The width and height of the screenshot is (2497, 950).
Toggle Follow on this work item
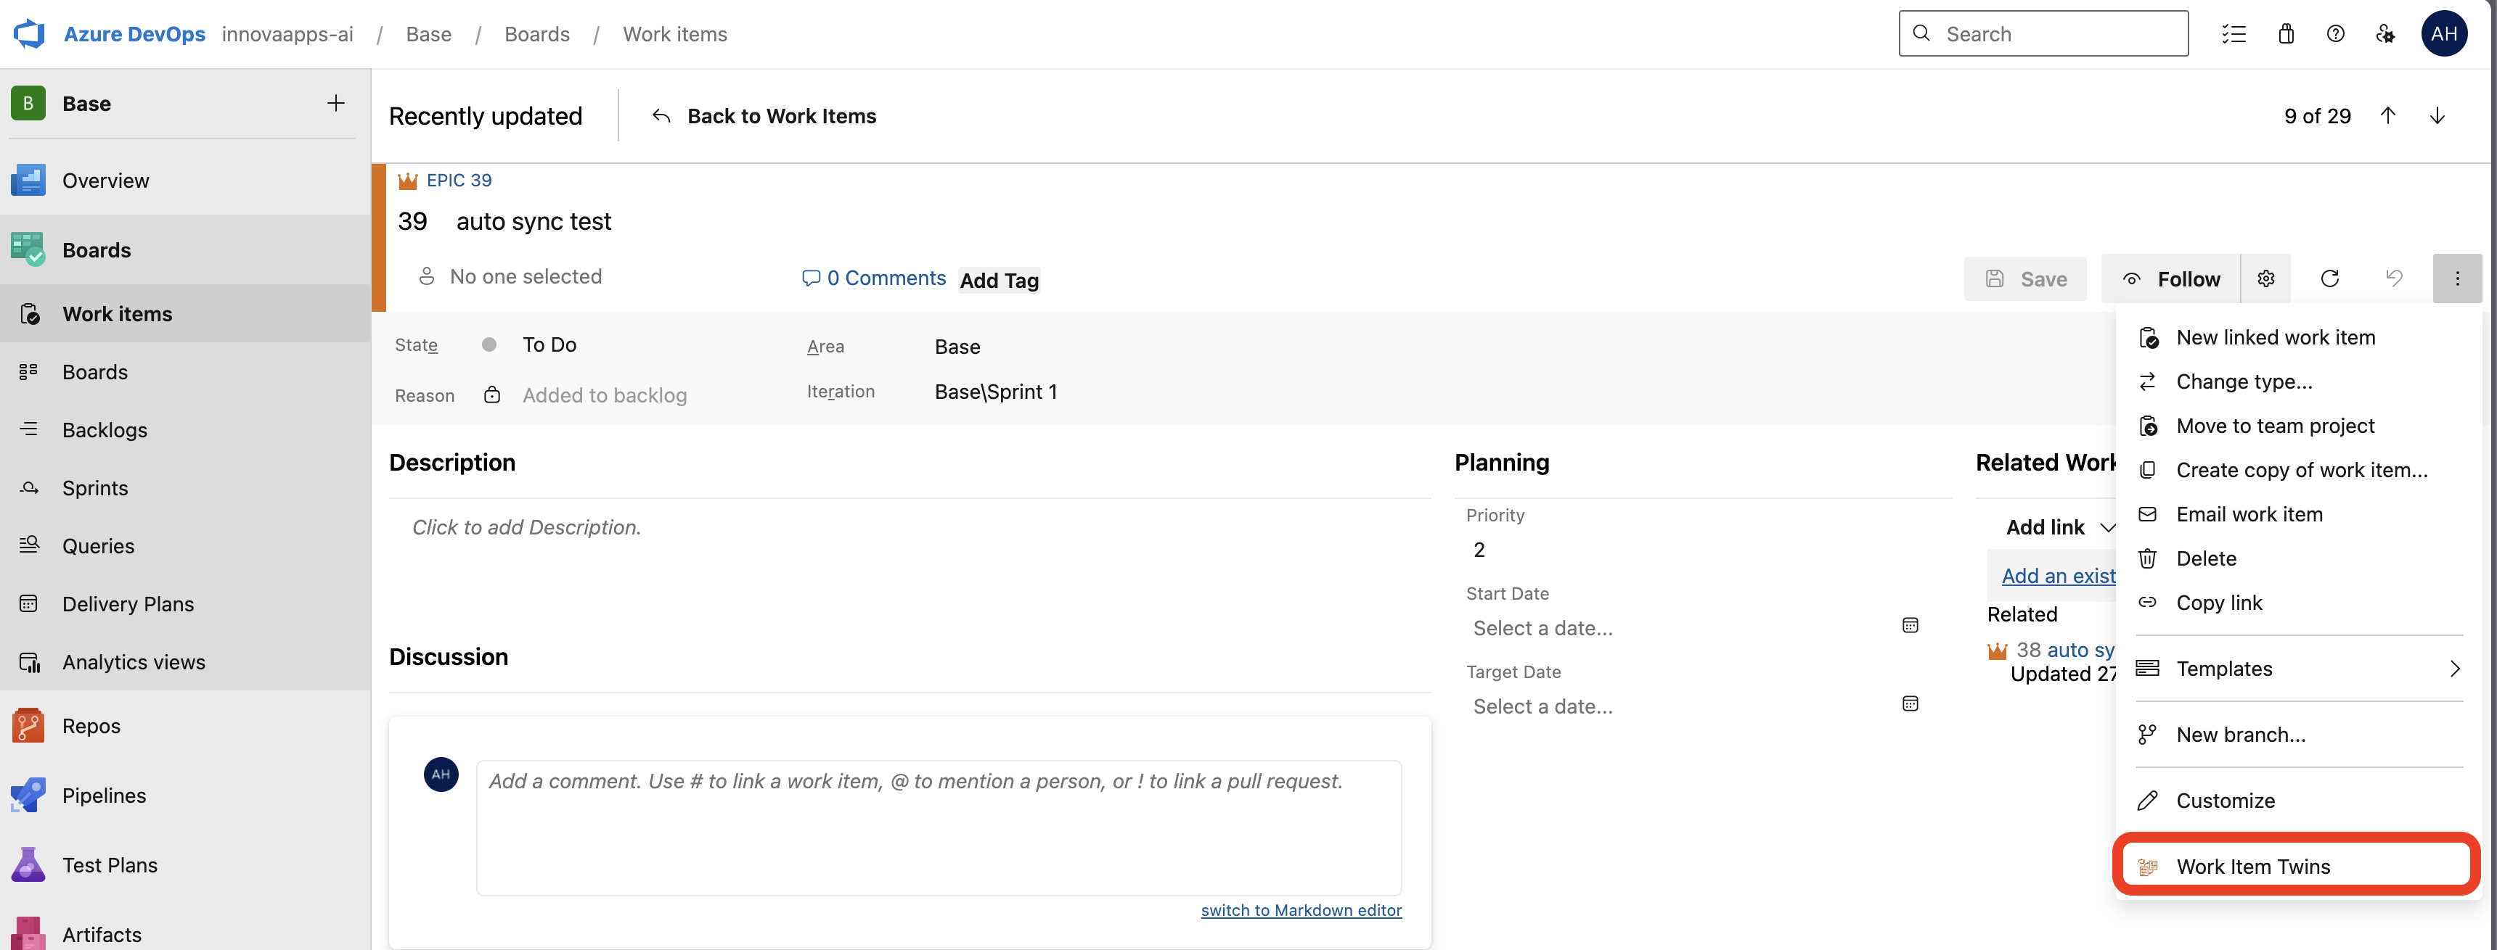(2171, 279)
